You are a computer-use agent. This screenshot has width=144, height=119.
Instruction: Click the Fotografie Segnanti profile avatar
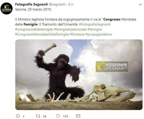pos(7,8)
